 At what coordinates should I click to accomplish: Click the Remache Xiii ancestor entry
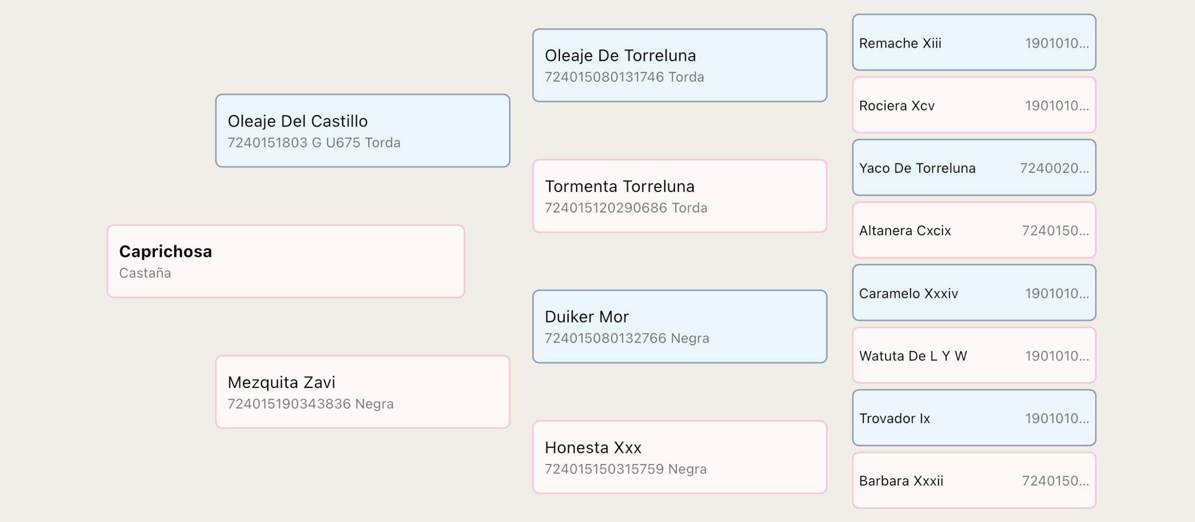click(x=974, y=42)
